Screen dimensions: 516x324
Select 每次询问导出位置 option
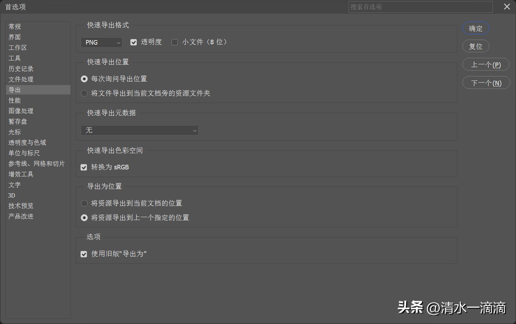click(x=84, y=79)
